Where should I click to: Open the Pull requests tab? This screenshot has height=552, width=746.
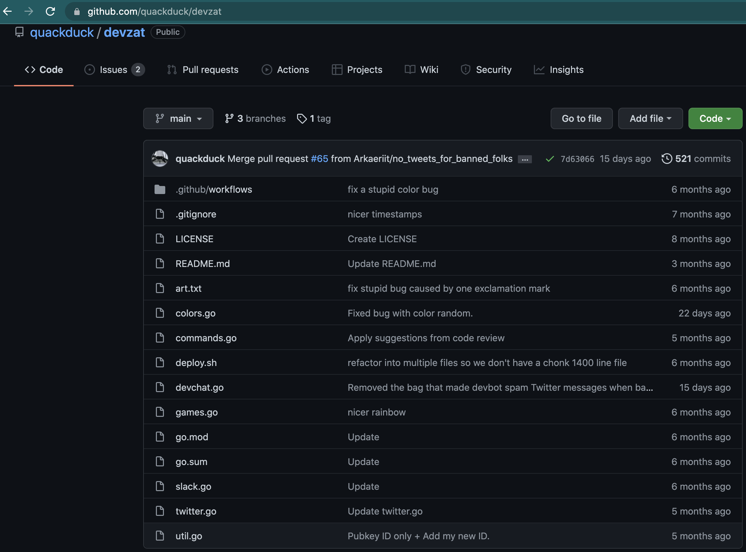pyautogui.click(x=203, y=70)
